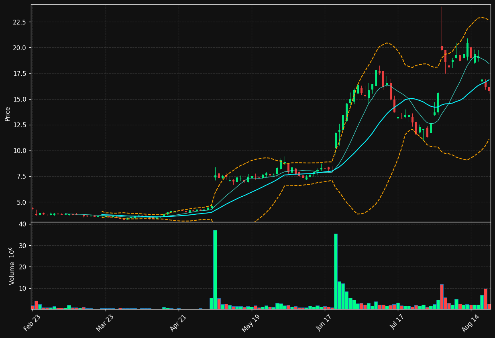Click the Jun 17 date label

pos(324,323)
